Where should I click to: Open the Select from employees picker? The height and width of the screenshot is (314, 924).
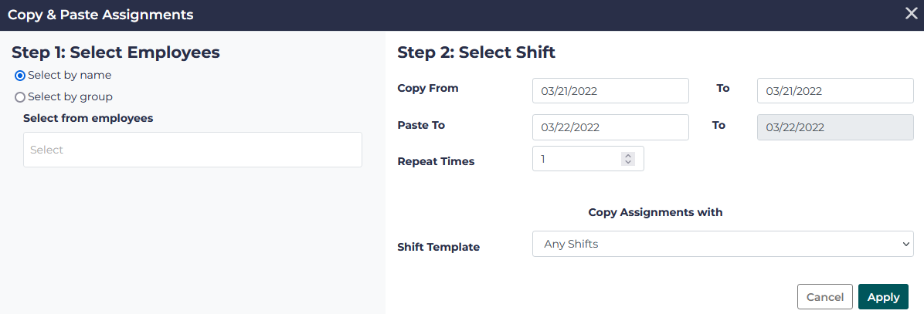[192, 150]
